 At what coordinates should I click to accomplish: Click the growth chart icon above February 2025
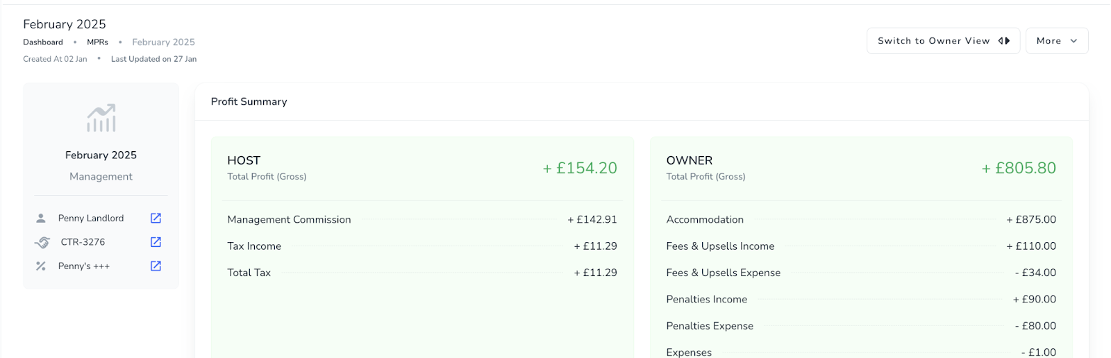tap(101, 118)
